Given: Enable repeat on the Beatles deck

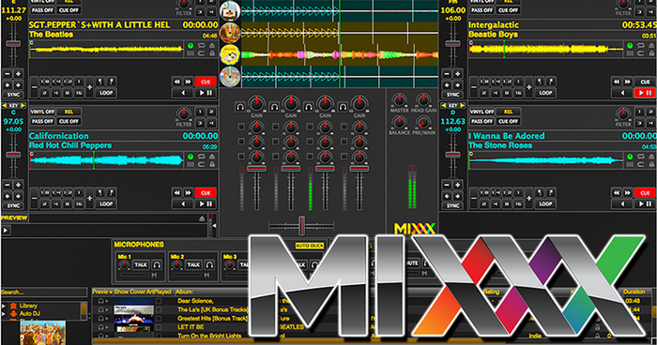Looking at the screenshot, I should tap(202, 45).
